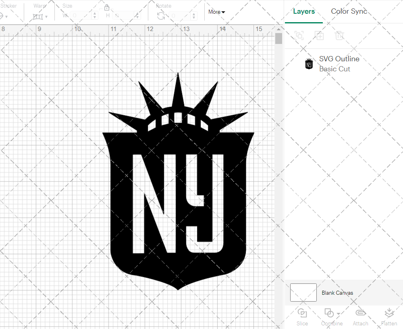
Task: Click the Rotate reset icon
Action: point(160,16)
